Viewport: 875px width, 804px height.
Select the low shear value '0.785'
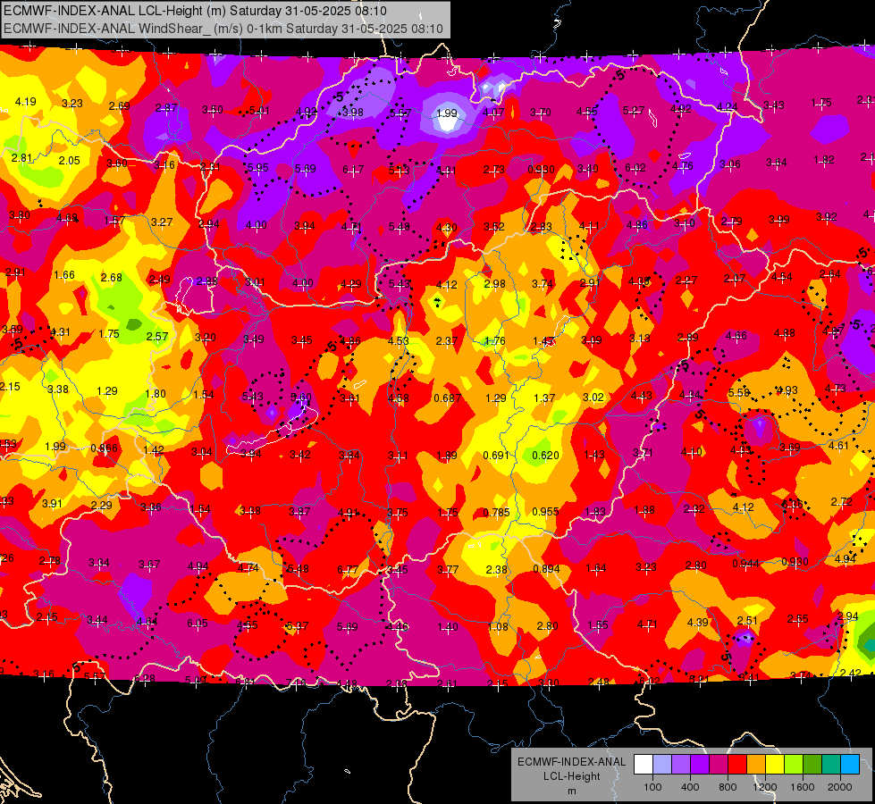point(496,512)
